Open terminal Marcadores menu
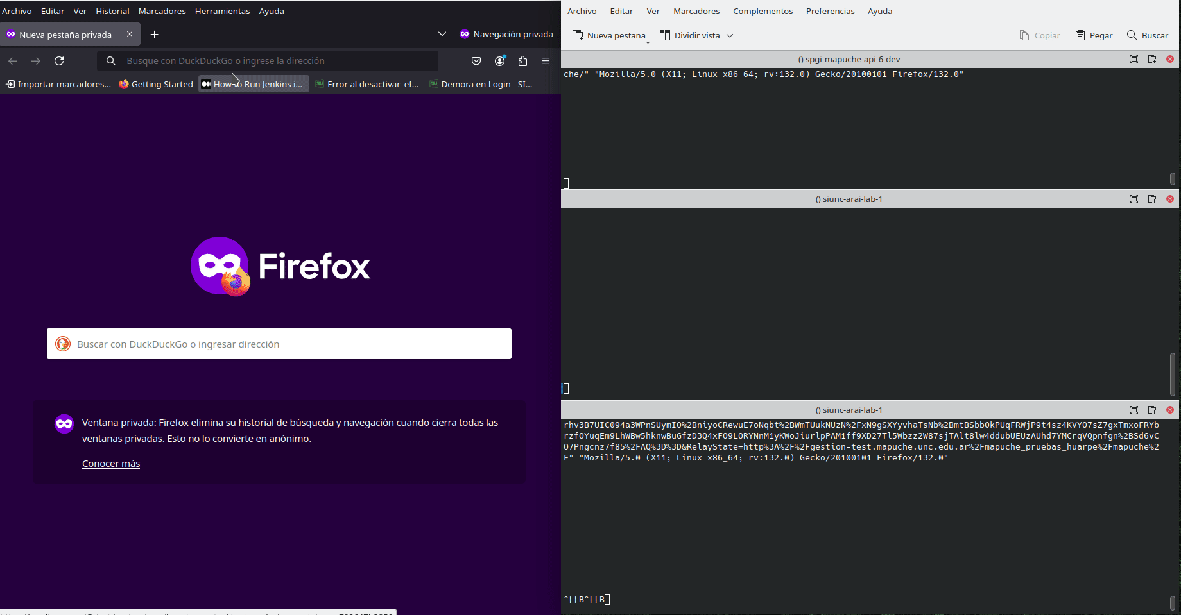 696,11
